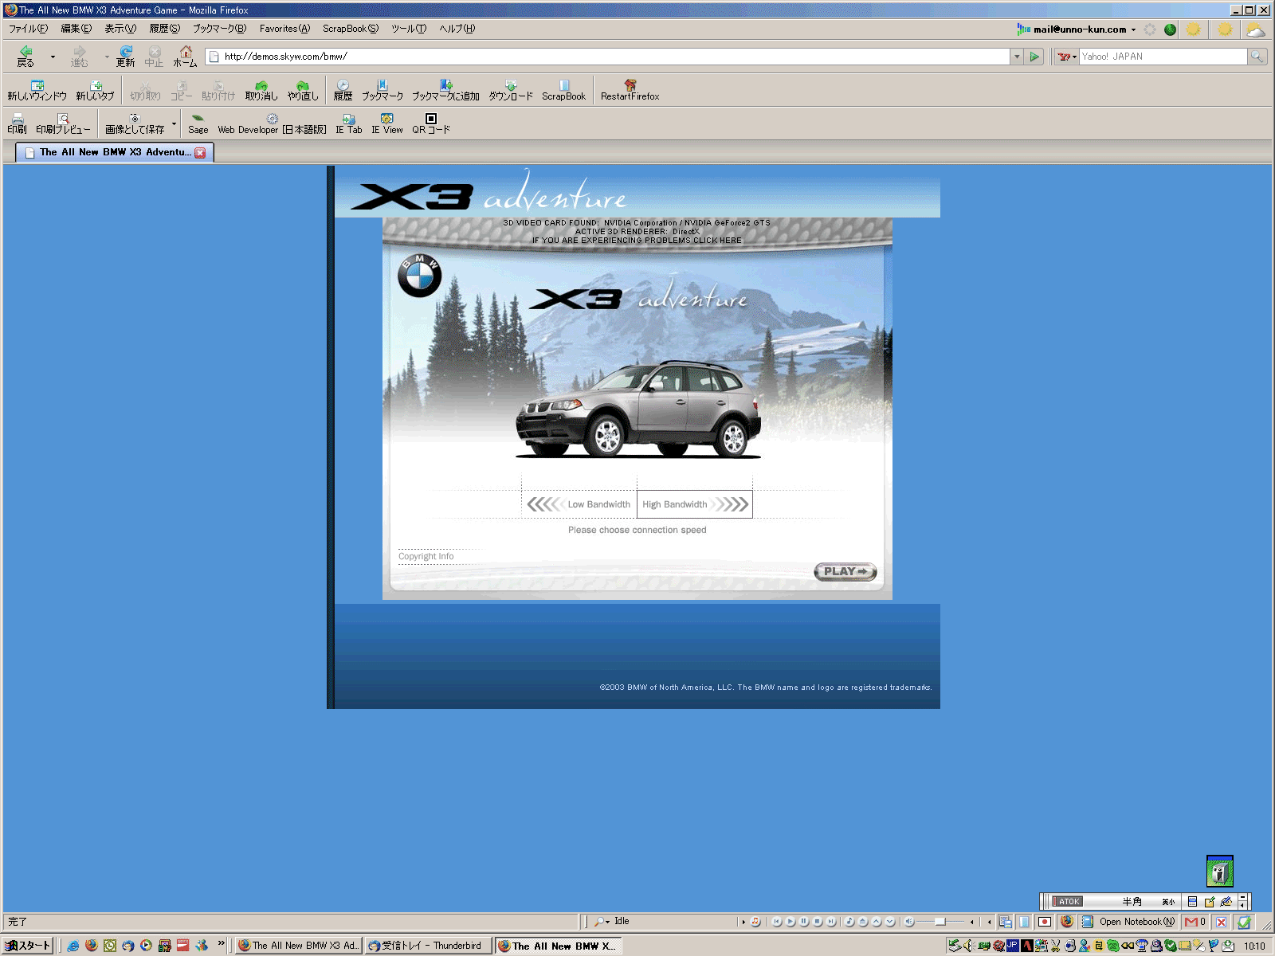
Task: Open the Bookmarks (ブックマーク) toolbar icon
Action: click(x=382, y=90)
